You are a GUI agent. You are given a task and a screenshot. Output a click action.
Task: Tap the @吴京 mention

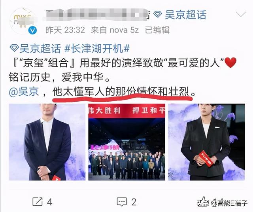coord(24,92)
